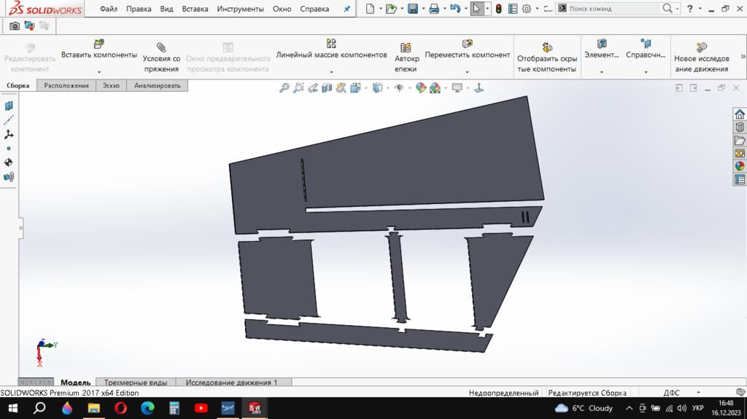This screenshot has height=419, width=747.
Task: Click the Save floppy disk icon
Action: [412, 9]
